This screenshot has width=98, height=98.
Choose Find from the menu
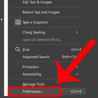(26, 50)
